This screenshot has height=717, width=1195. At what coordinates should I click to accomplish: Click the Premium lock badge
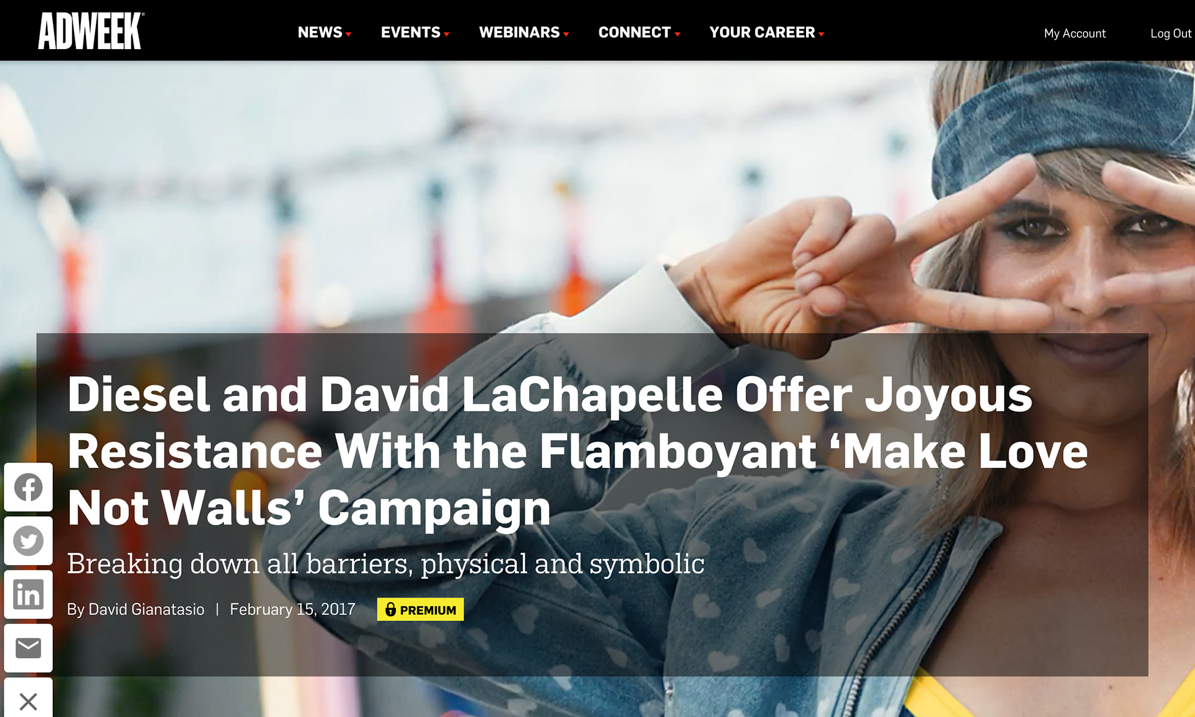tap(420, 609)
